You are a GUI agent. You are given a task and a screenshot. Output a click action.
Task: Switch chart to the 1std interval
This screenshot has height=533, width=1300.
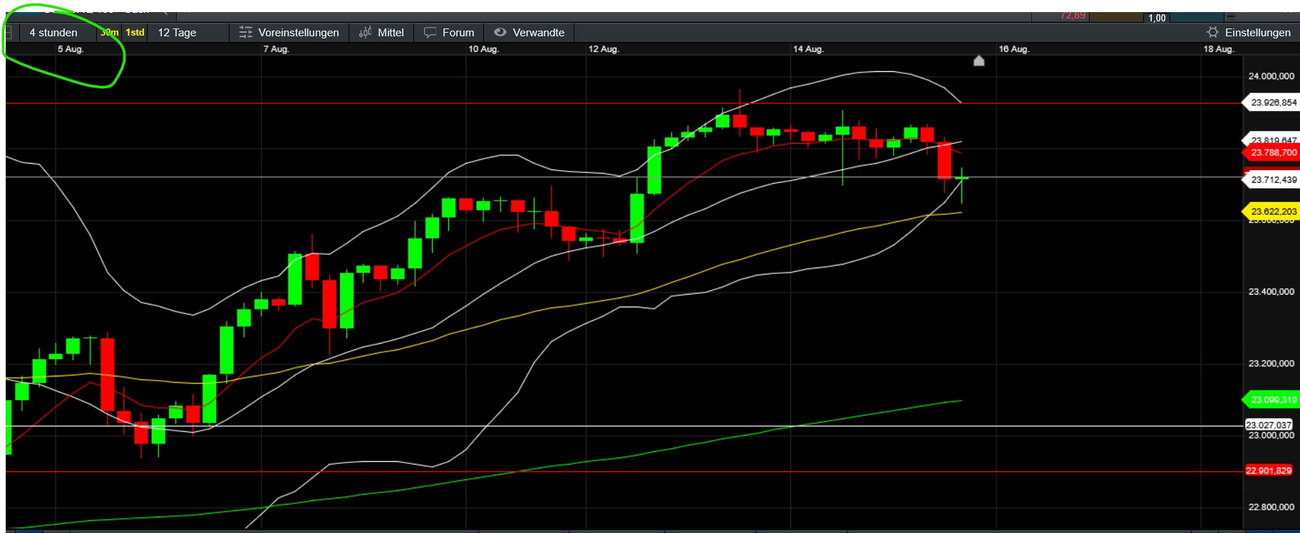(135, 33)
